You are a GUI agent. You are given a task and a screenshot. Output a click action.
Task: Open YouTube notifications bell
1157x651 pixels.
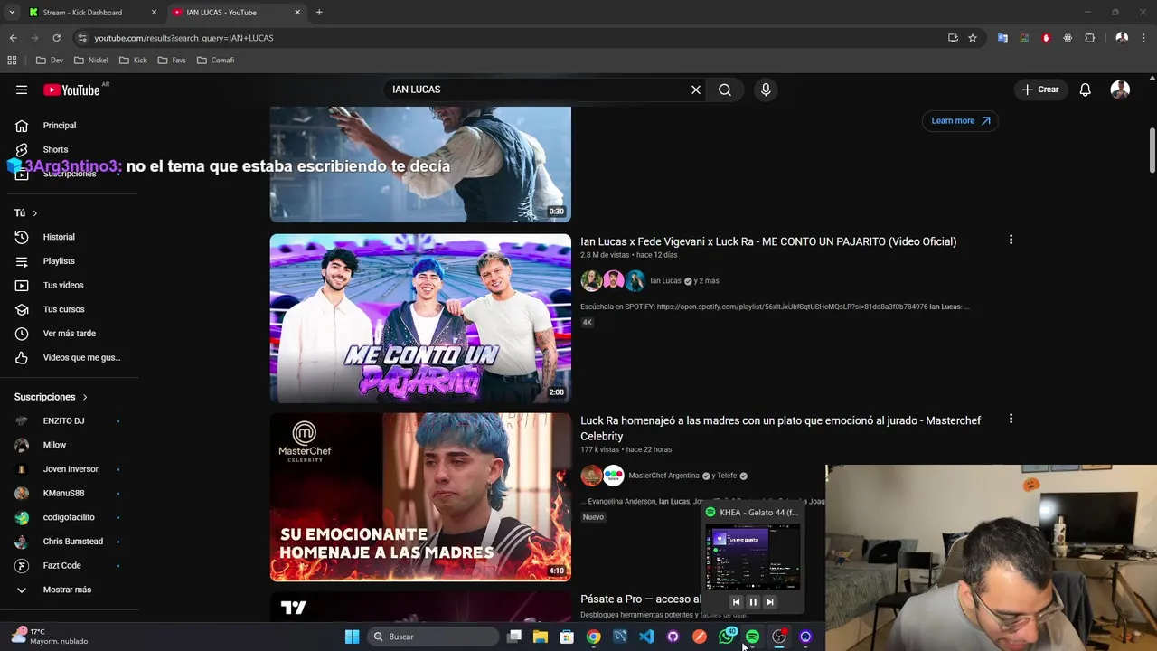point(1086,90)
